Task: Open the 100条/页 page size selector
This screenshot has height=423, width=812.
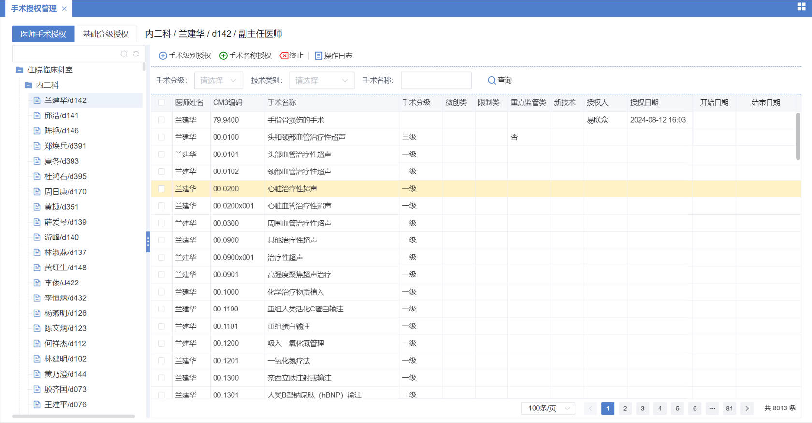Action: click(548, 409)
